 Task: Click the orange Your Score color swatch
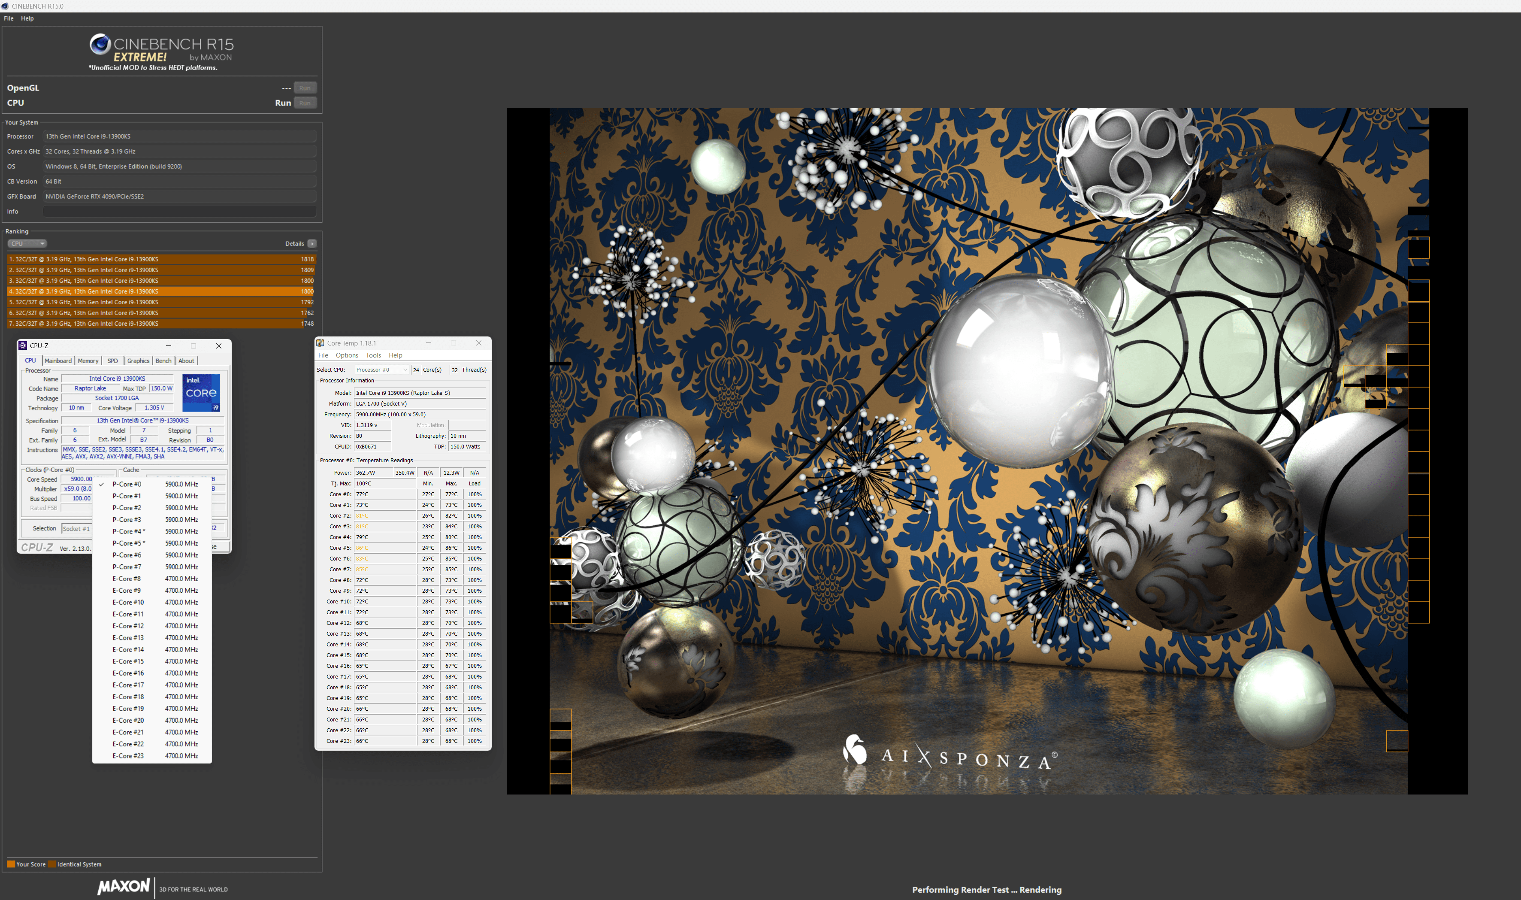click(x=11, y=864)
